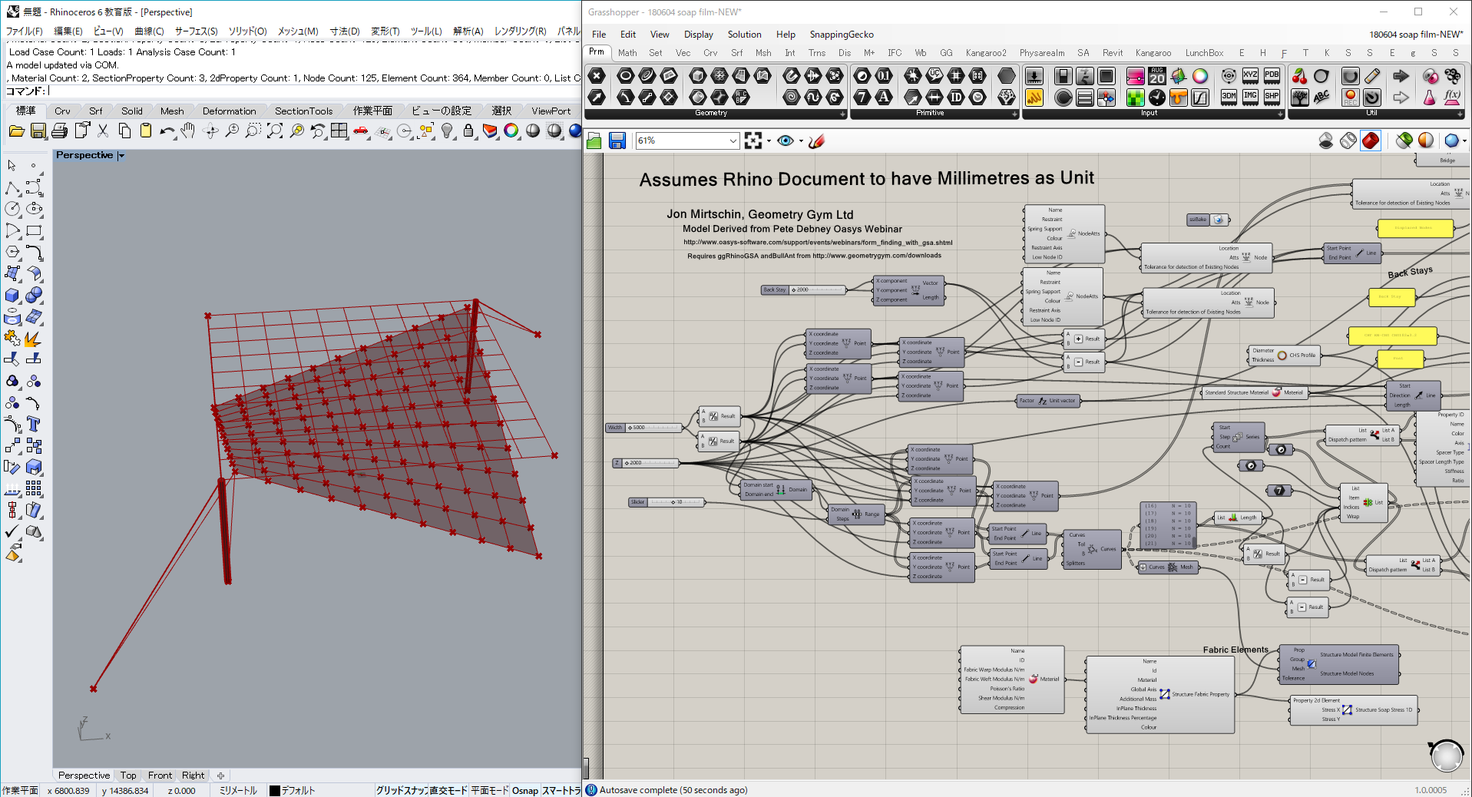Screen dimensions: 1472x797
Task: Click the Number '0.1' primitive icon
Action: click(884, 75)
